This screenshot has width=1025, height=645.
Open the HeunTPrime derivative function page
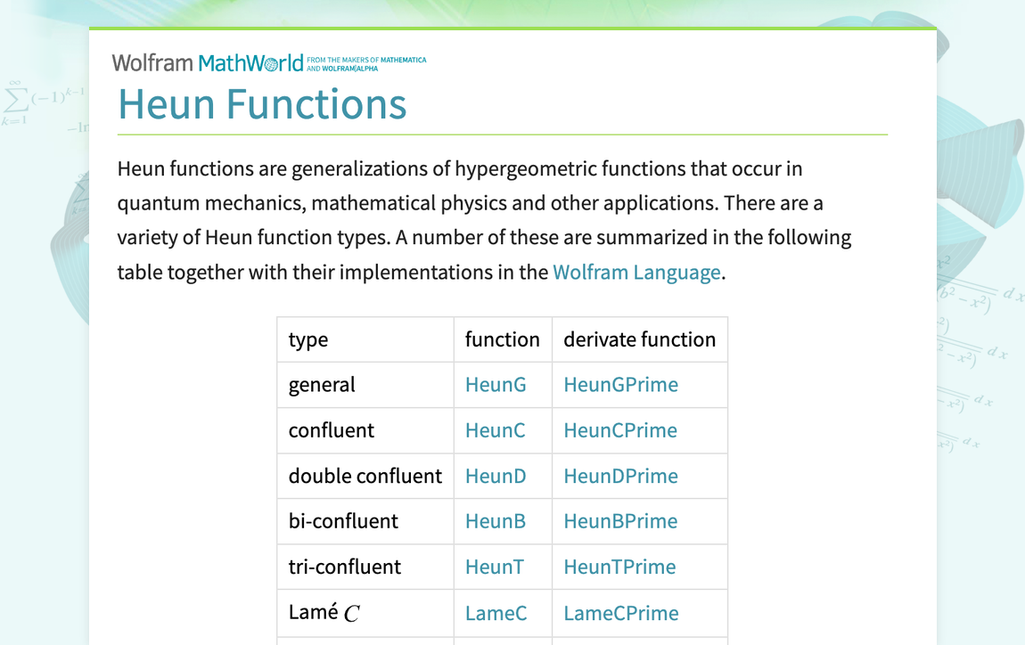pyautogui.click(x=619, y=567)
